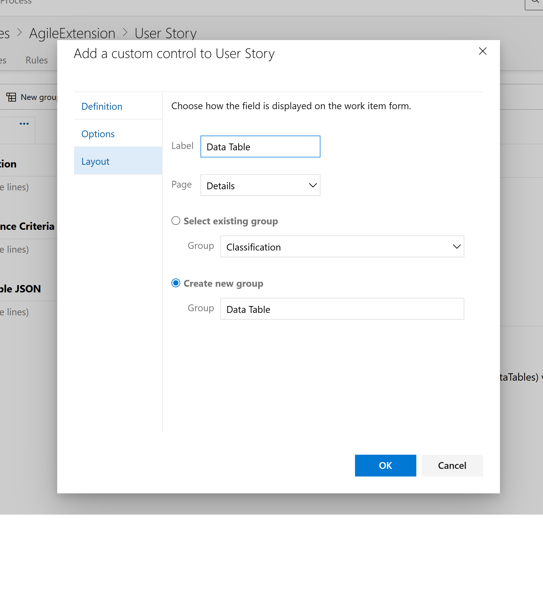
Task: Click the Label field containing Data Table
Action: [260, 146]
